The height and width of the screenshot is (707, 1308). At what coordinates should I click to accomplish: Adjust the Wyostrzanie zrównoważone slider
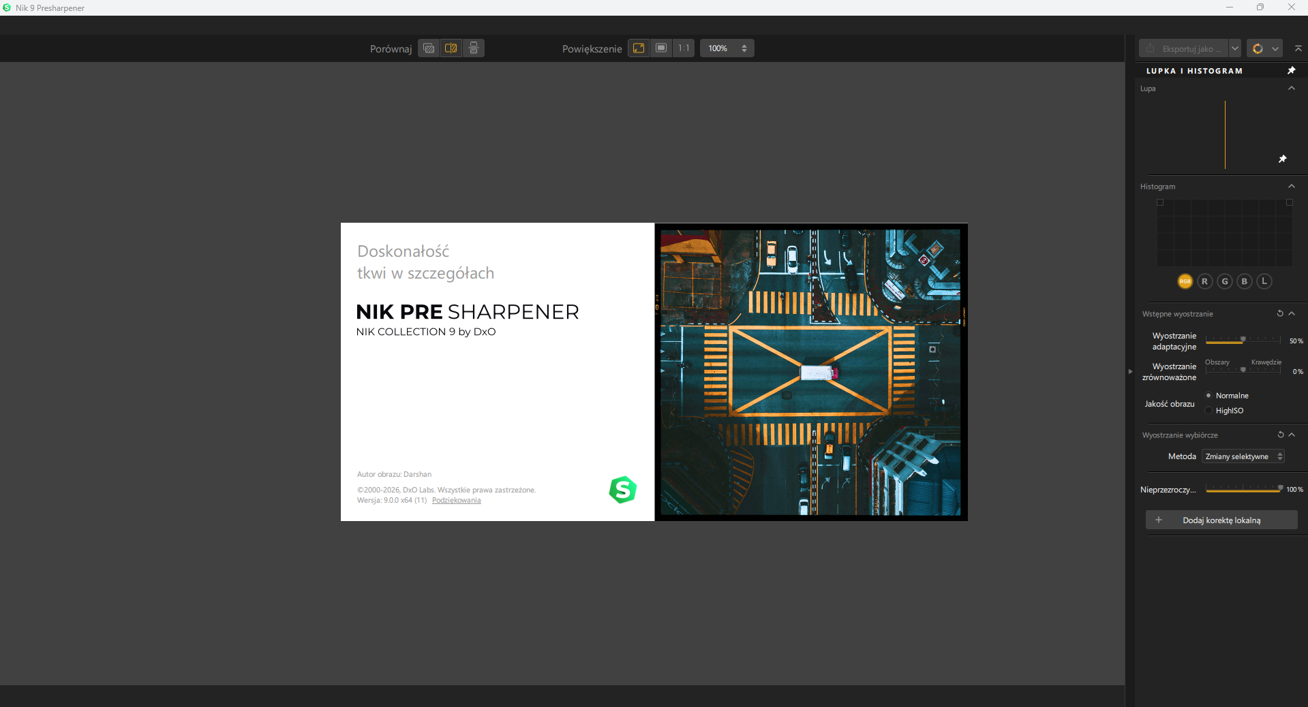coord(1243,370)
